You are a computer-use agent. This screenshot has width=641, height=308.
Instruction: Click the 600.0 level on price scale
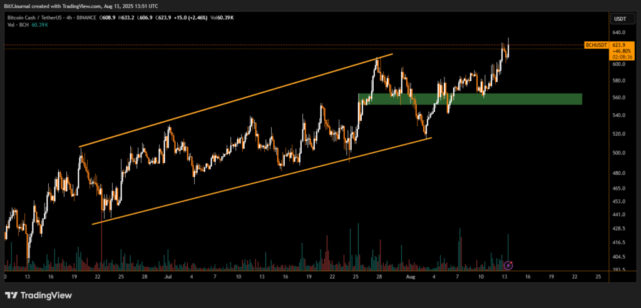click(618, 64)
